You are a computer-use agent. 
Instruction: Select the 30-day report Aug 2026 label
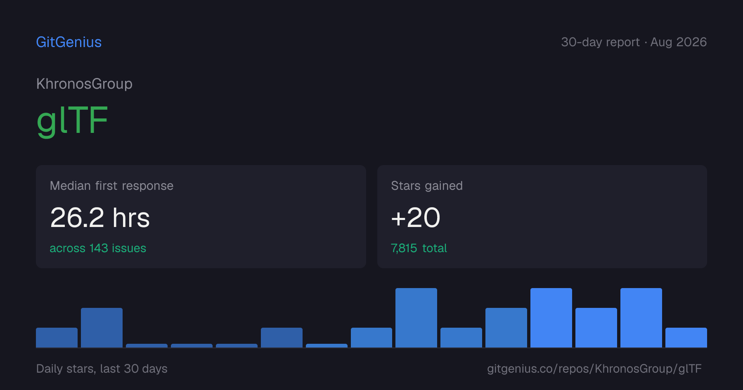pos(634,42)
